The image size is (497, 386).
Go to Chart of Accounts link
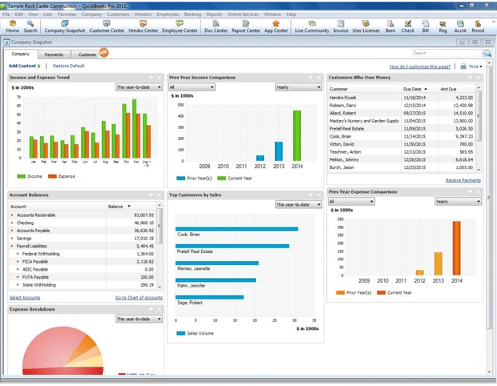tap(139, 298)
